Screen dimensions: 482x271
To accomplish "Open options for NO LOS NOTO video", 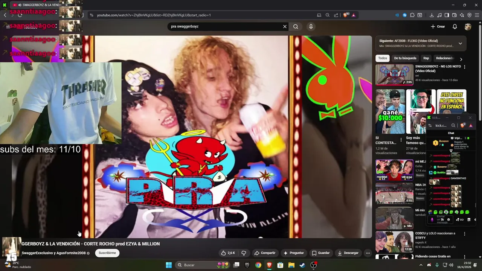I will pyautogui.click(x=464, y=67).
